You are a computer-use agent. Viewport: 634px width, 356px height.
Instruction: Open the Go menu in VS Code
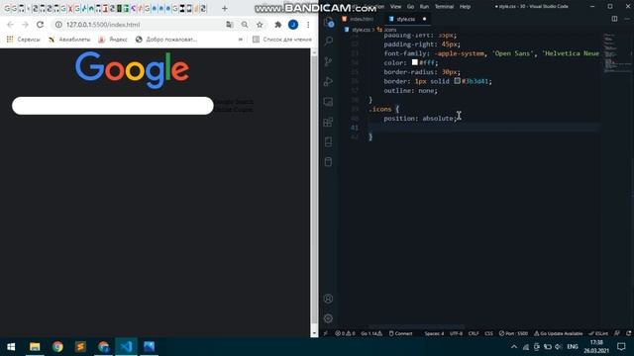tap(410, 7)
